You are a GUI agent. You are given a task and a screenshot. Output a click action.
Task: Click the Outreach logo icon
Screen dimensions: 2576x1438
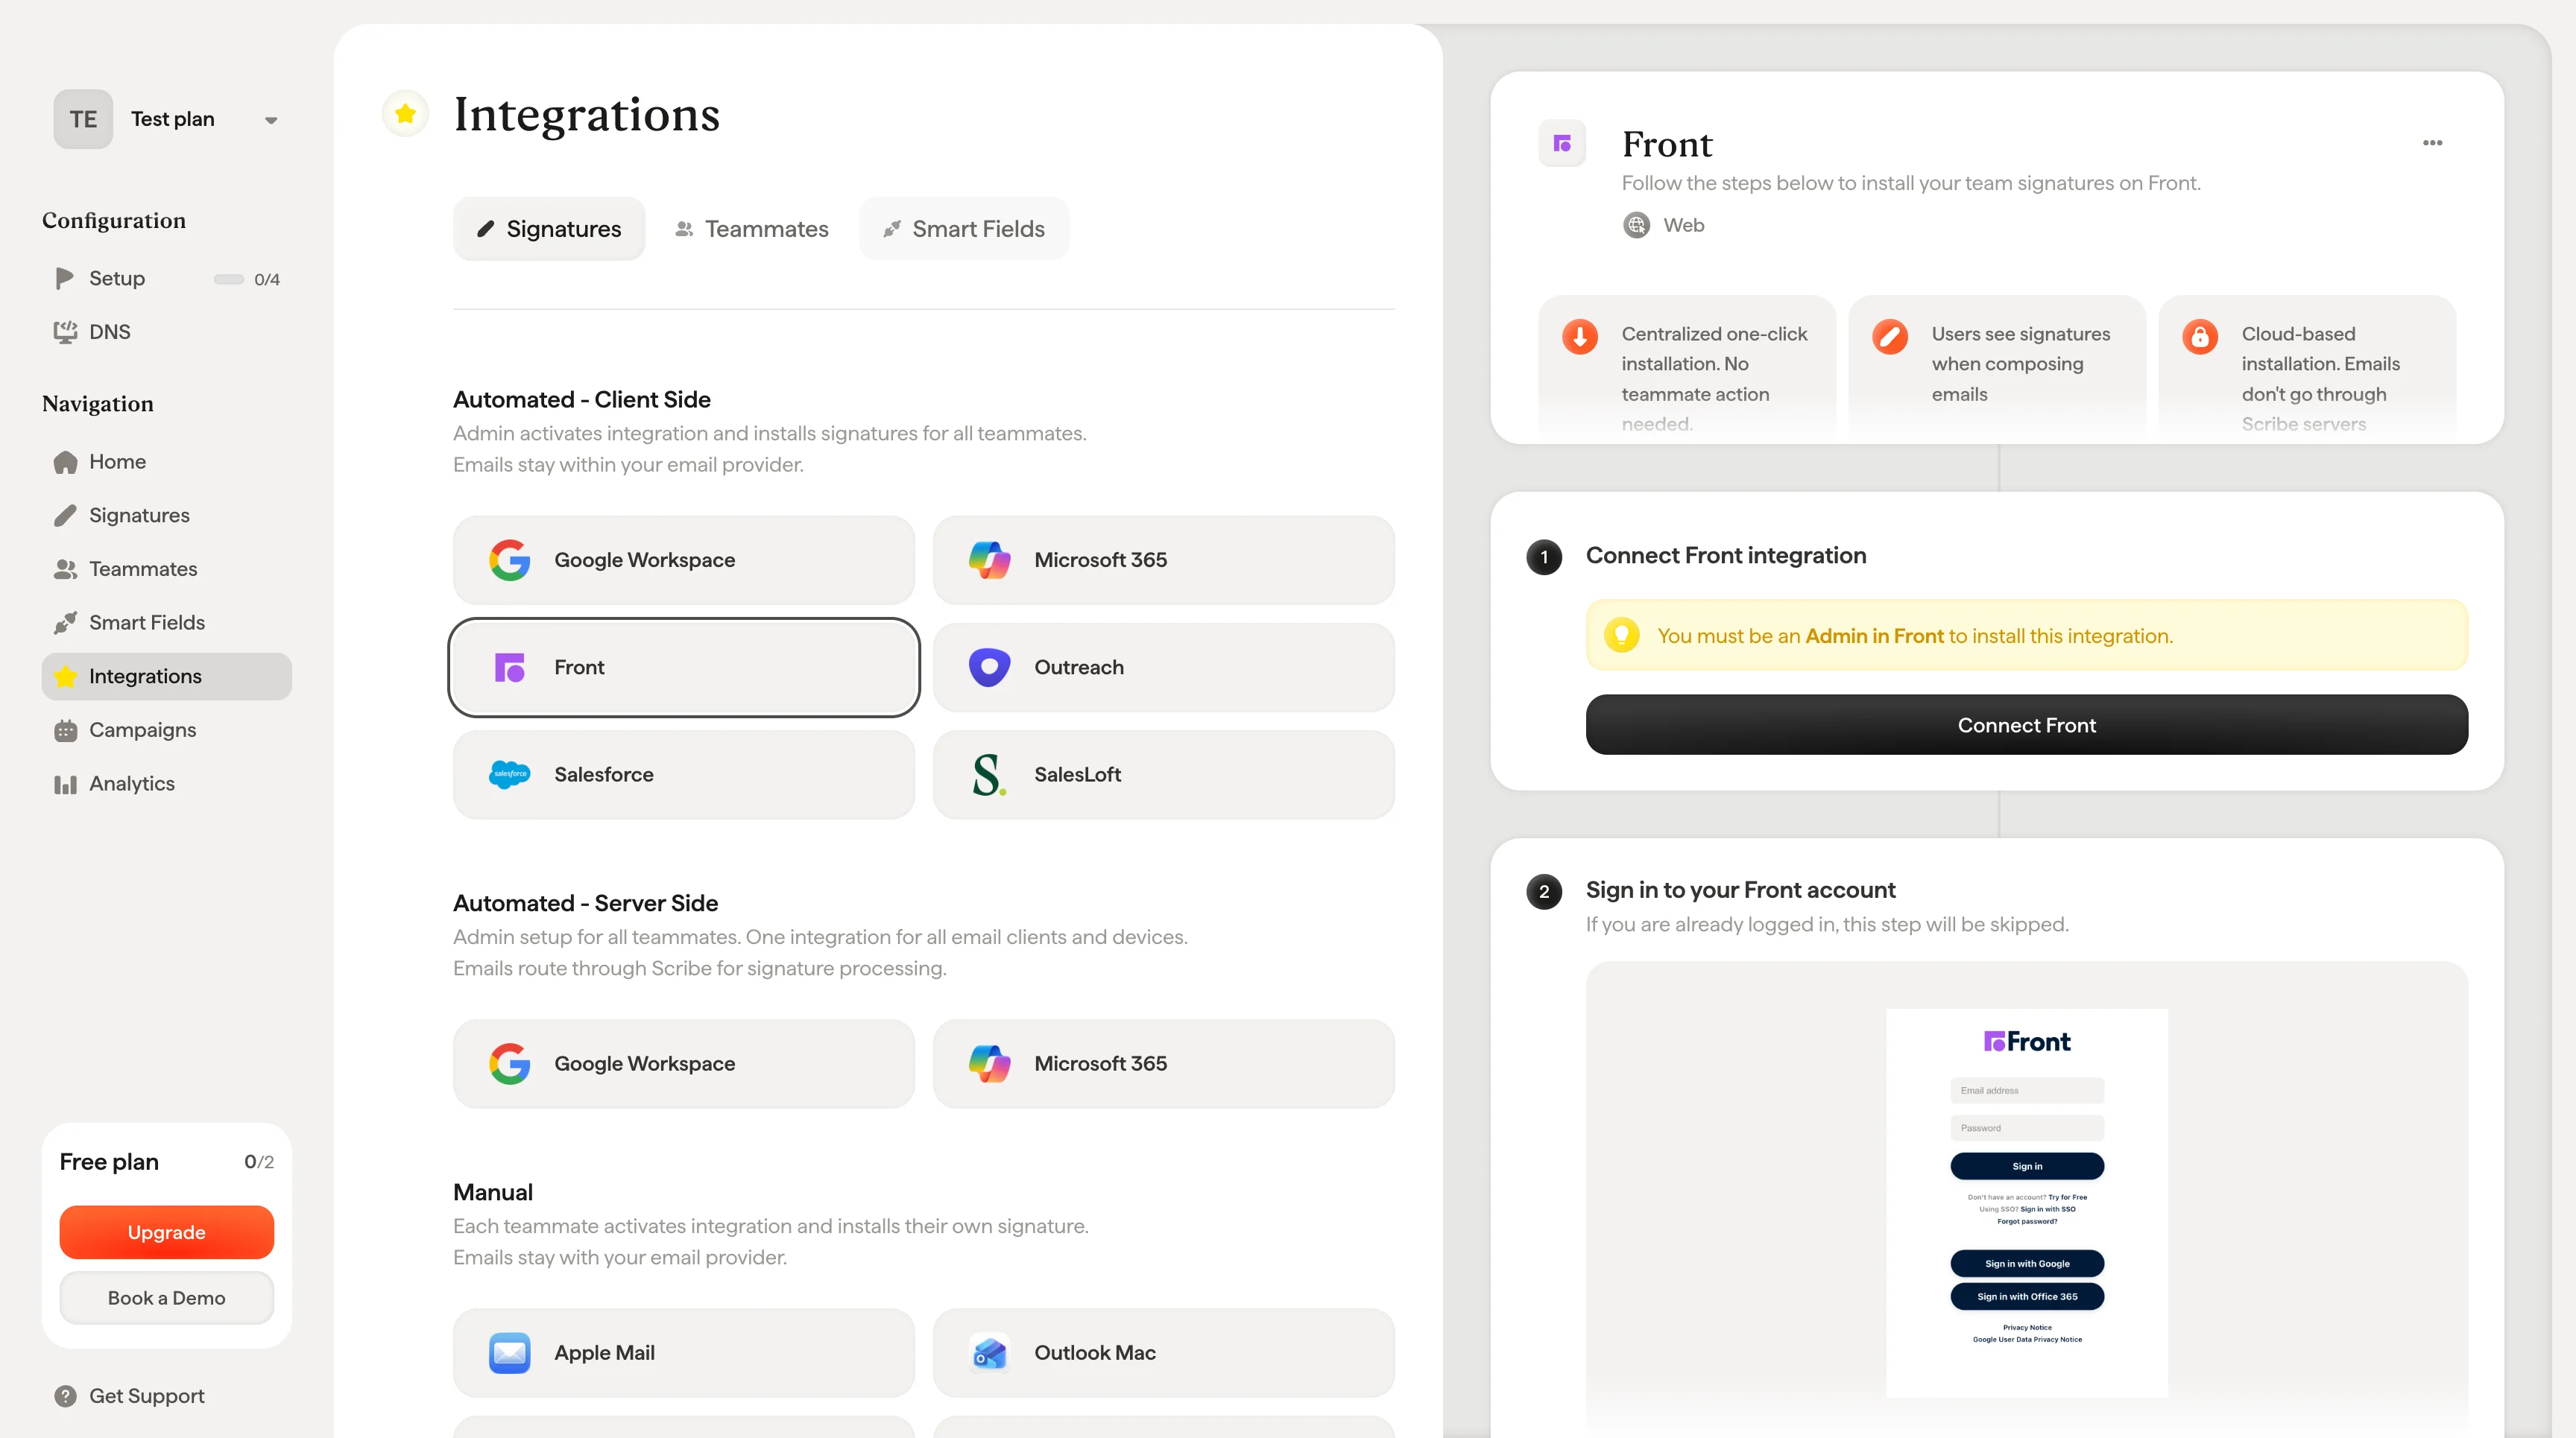989,667
